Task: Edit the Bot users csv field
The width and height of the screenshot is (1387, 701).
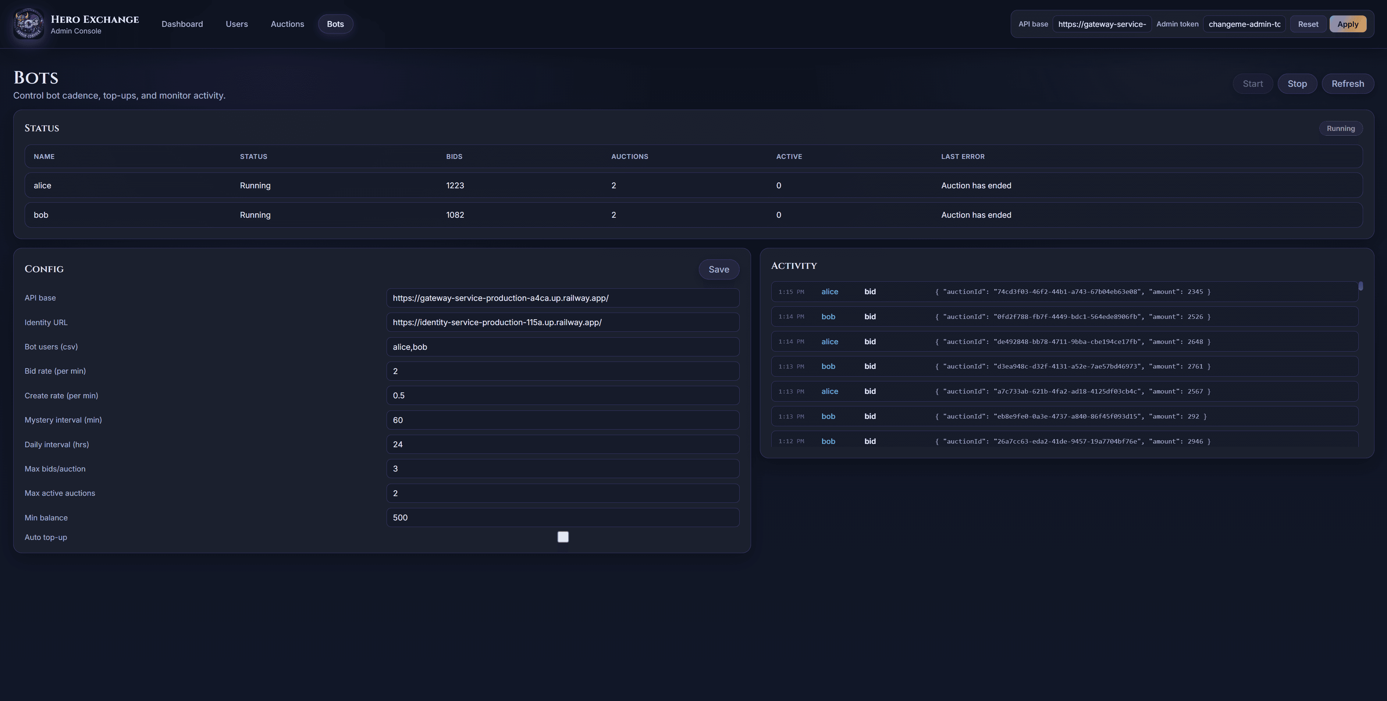Action: click(x=563, y=347)
